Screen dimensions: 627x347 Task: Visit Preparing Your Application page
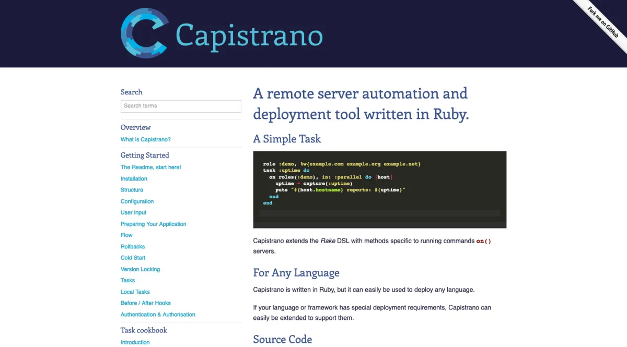(x=154, y=224)
